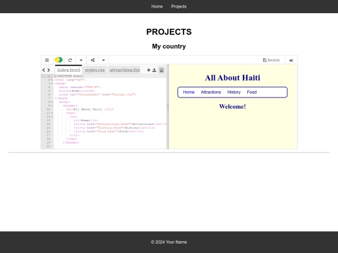The image size is (338, 253).
Task: Go to previous file tab with left chevron
Action: [x=44, y=70]
